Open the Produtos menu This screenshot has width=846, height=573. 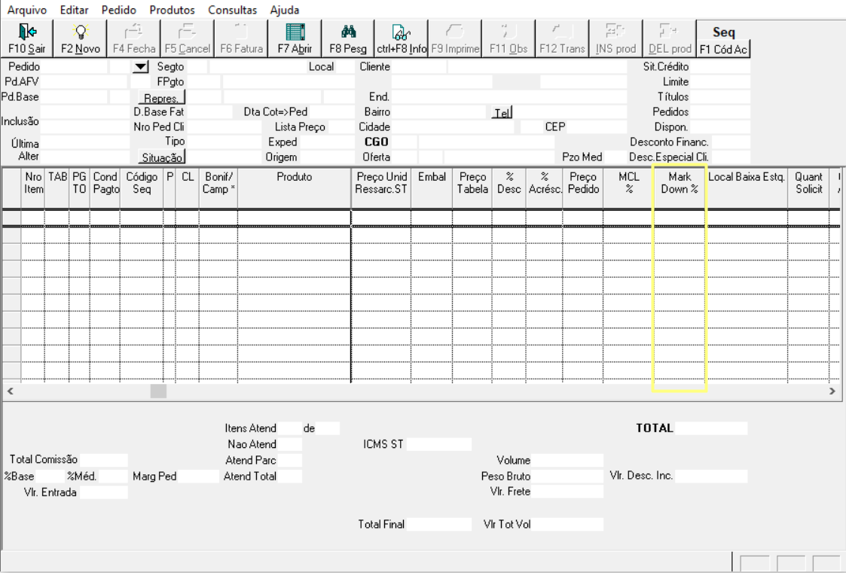172,10
